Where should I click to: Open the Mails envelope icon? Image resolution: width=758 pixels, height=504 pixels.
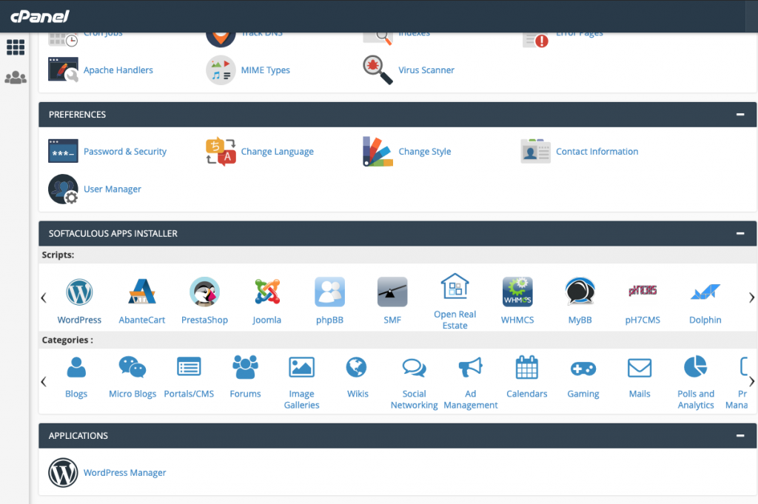point(640,368)
